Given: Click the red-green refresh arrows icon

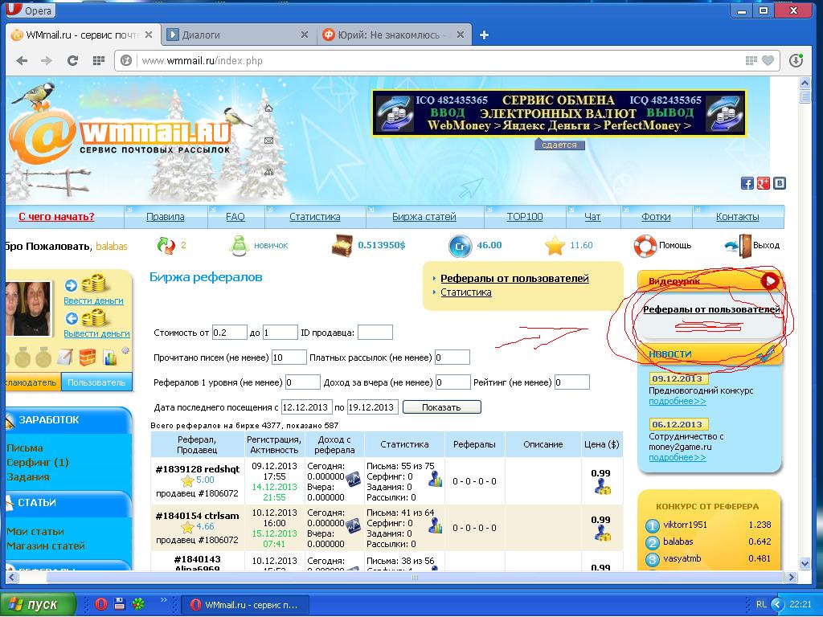Looking at the screenshot, I should click(166, 246).
